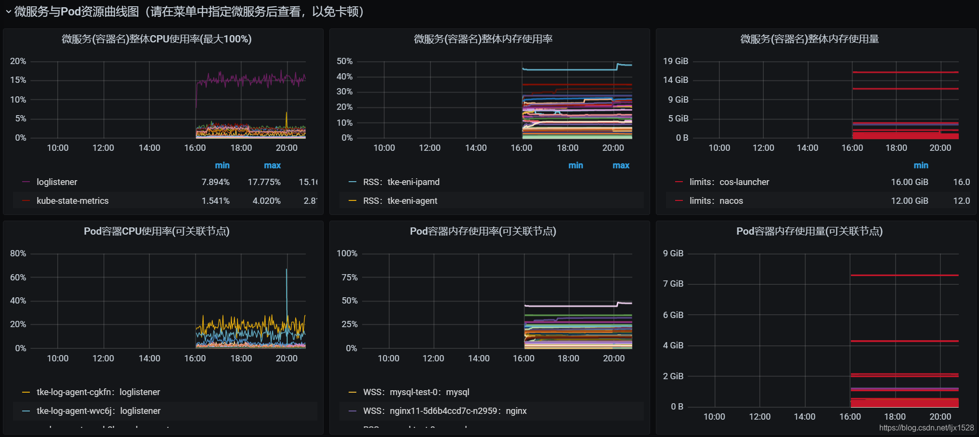Toggle the limits: nacos legend series
979x437 pixels.
(x=716, y=201)
